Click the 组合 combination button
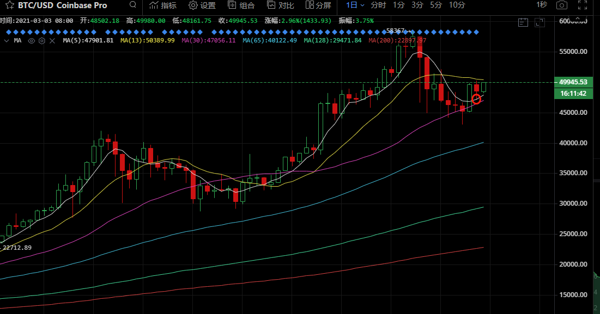Screen dimensions: 600x314 (x=241, y=5)
